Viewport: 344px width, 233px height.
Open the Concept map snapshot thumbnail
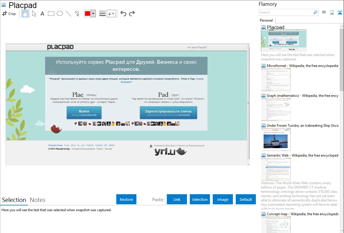276,225
